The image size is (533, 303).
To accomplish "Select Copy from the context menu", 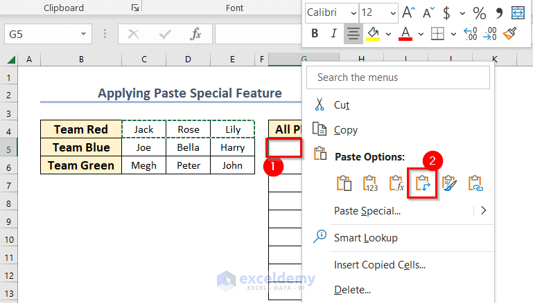I will (345, 130).
